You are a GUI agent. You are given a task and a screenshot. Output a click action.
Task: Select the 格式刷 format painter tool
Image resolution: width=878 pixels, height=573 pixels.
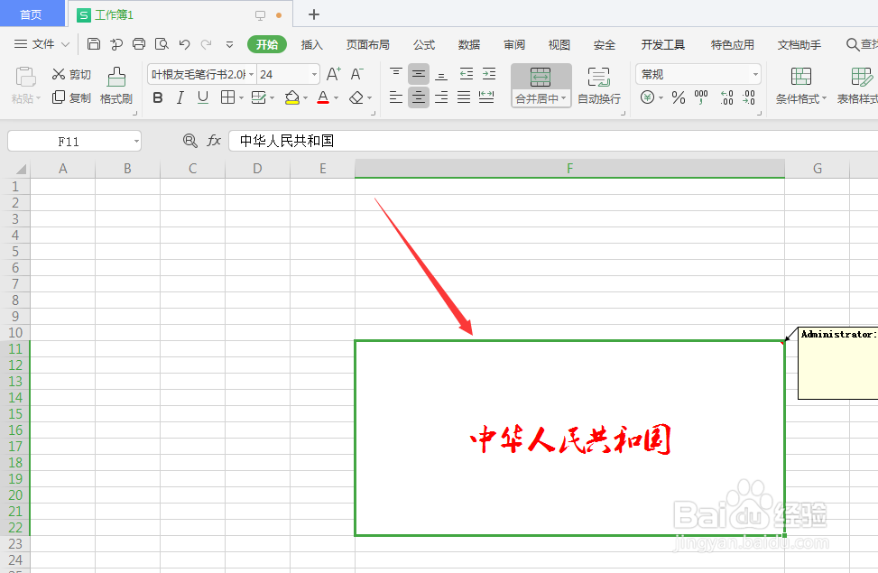(x=116, y=86)
